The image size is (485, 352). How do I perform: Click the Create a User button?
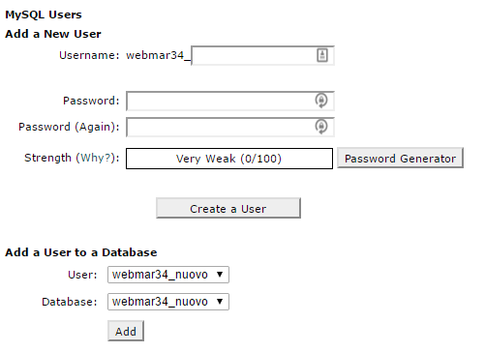pos(228,208)
